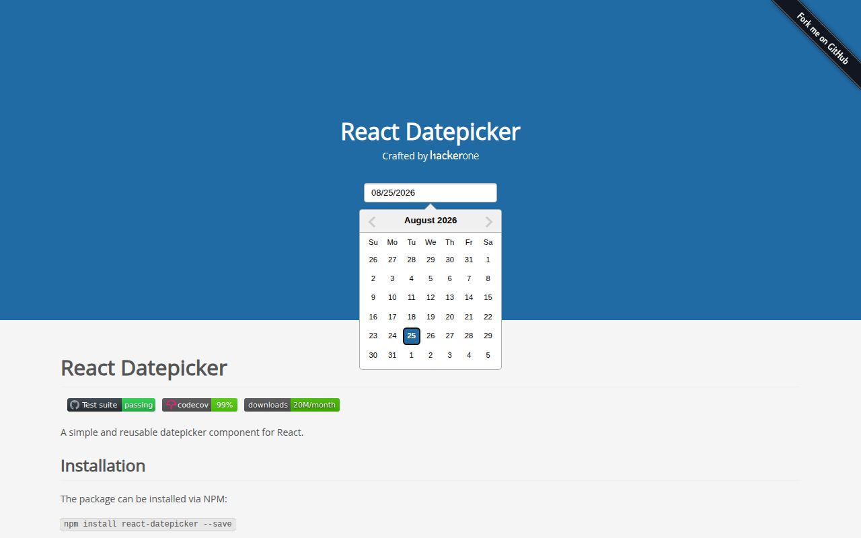Click August 27 in the fifth row
The width and height of the screenshot is (861, 538).
click(450, 336)
